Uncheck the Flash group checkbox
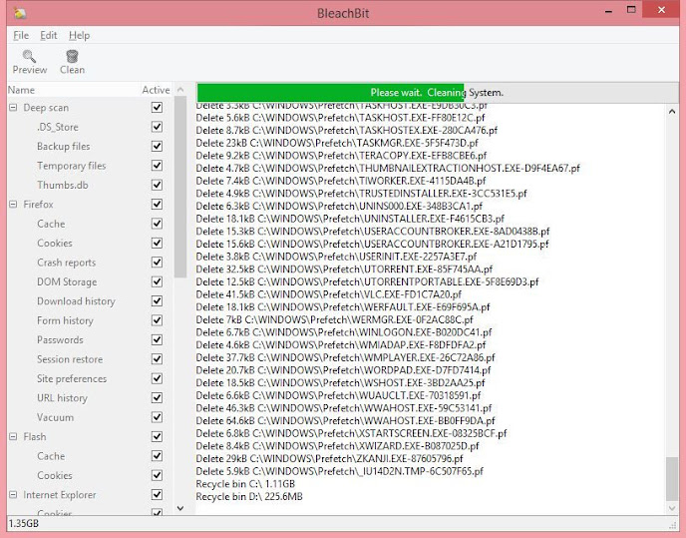The width and height of the screenshot is (686, 538). coord(157,436)
